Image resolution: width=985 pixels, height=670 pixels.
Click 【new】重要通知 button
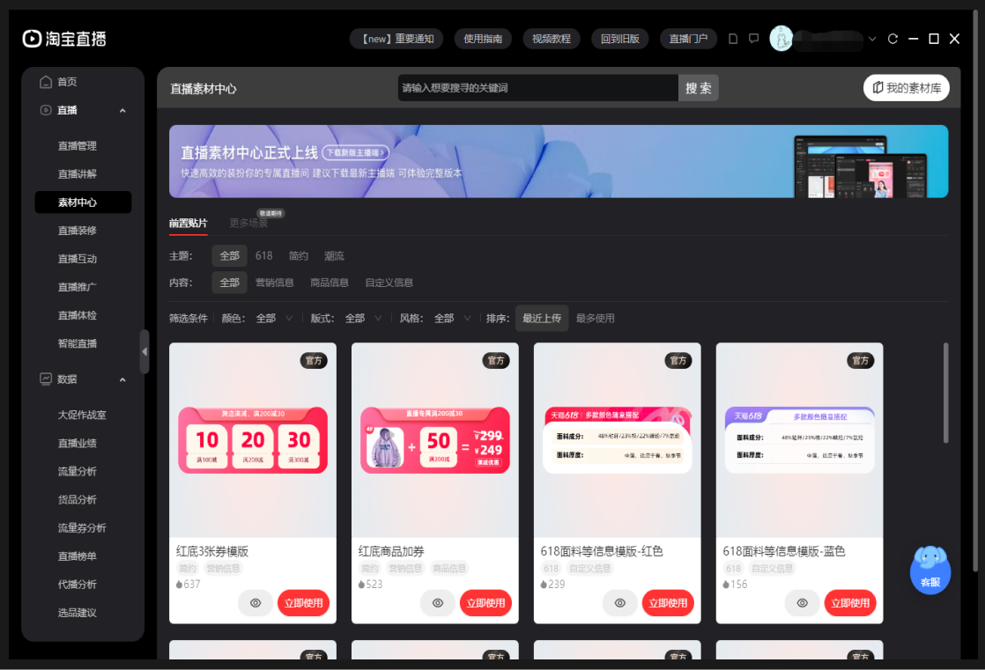396,39
